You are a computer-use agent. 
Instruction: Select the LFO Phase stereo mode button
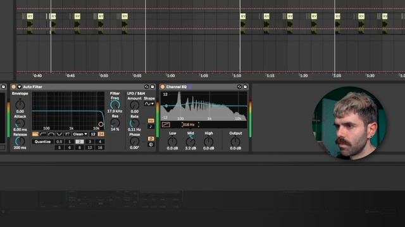tap(151, 139)
